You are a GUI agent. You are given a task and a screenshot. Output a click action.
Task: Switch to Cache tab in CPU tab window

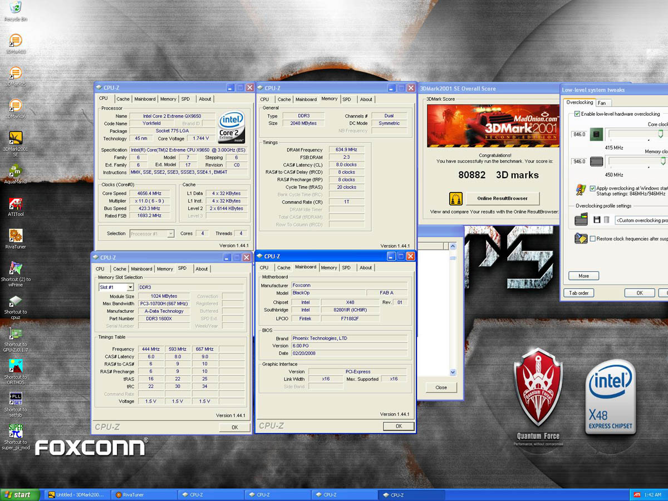click(123, 99)
